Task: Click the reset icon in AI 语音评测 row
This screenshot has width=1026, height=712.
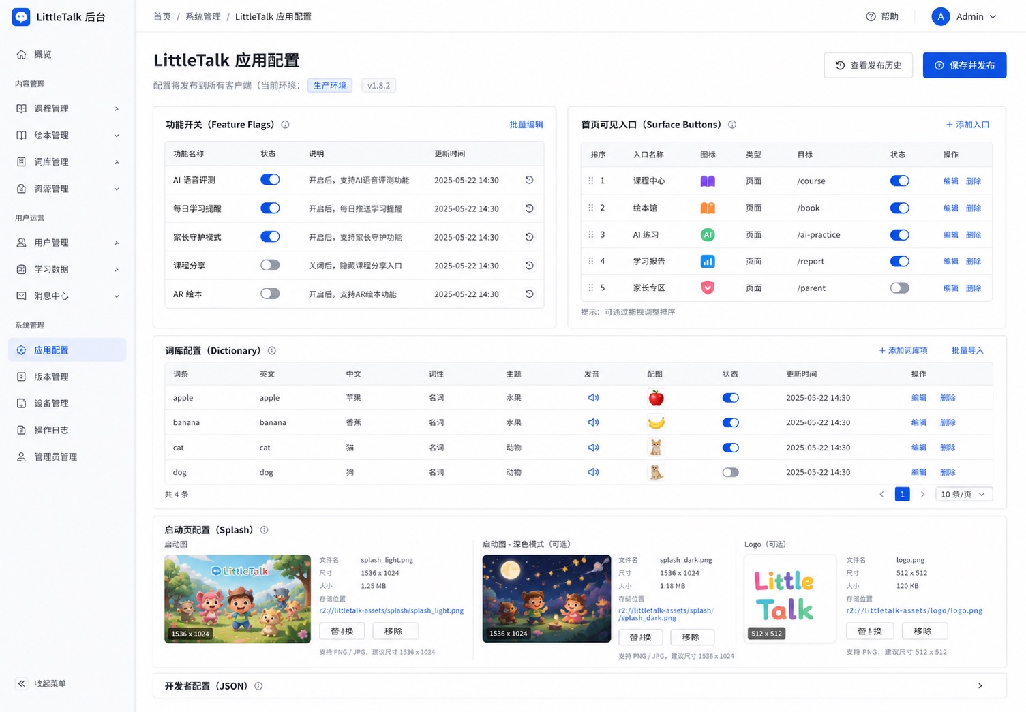Action: [529, 180]
